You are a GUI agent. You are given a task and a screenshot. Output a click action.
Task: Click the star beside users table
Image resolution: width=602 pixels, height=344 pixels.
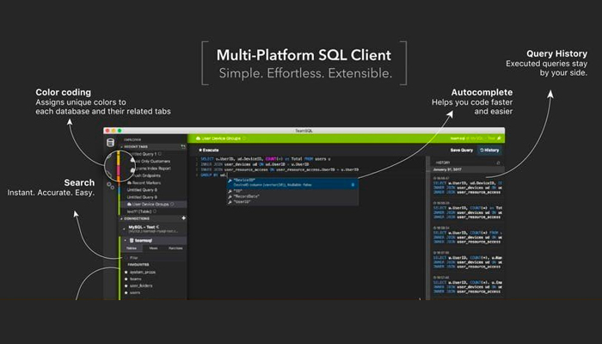coord(126,293)
